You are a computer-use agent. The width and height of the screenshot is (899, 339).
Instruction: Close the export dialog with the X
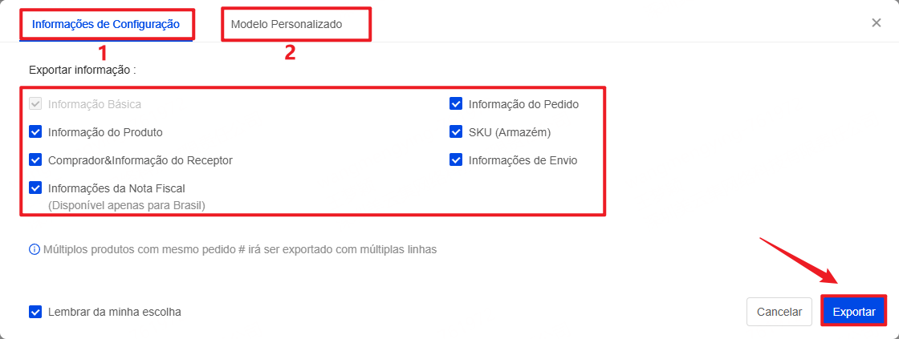point(877,22)
